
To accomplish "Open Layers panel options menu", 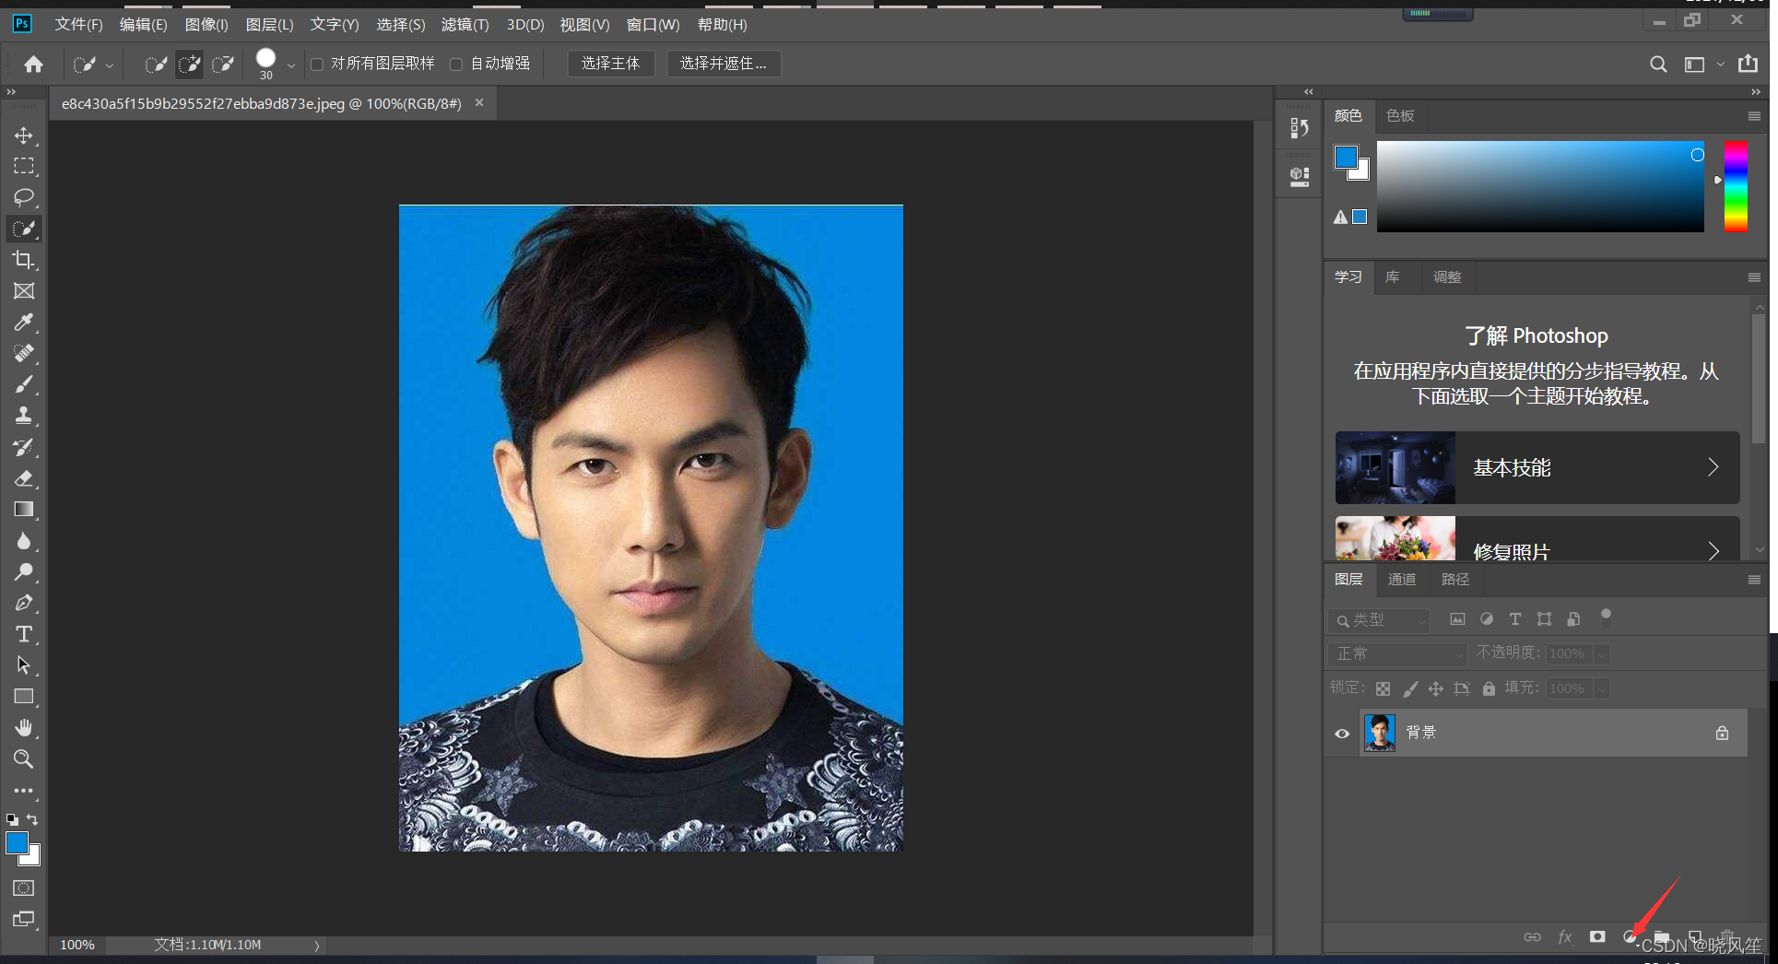I will (1754, 580).
